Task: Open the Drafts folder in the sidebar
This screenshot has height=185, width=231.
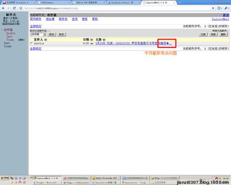Action: tap(11, 33)
